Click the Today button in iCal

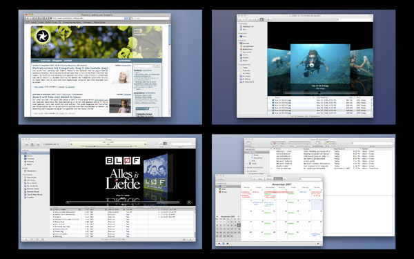point(221,179)
